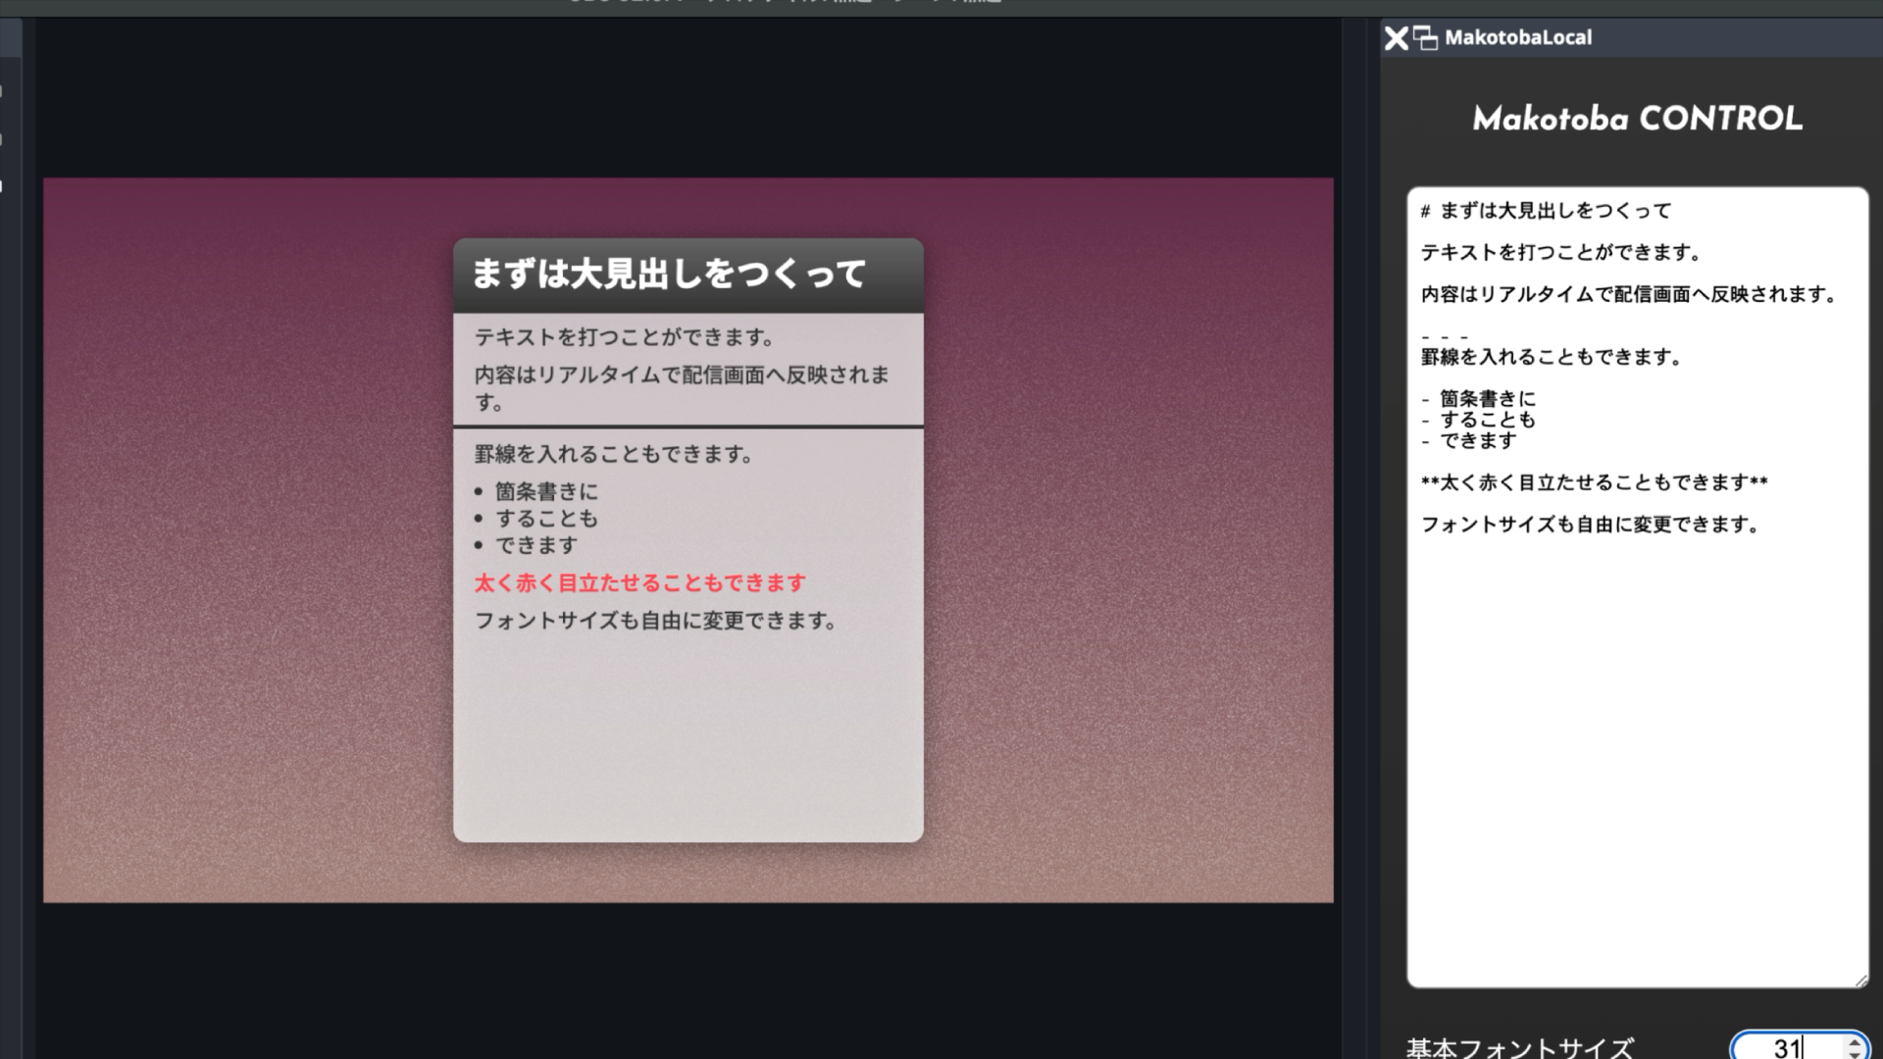
Task: Close the MakotobaLocal dock panel
Action: point(1396,38)
